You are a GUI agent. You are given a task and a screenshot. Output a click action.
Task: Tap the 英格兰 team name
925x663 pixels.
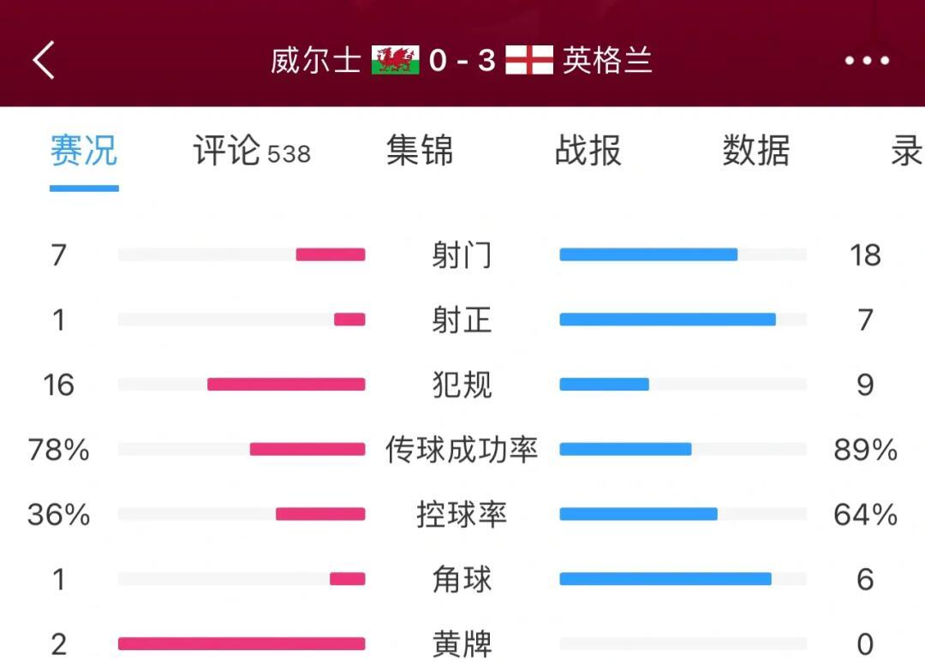coord(607,60)
